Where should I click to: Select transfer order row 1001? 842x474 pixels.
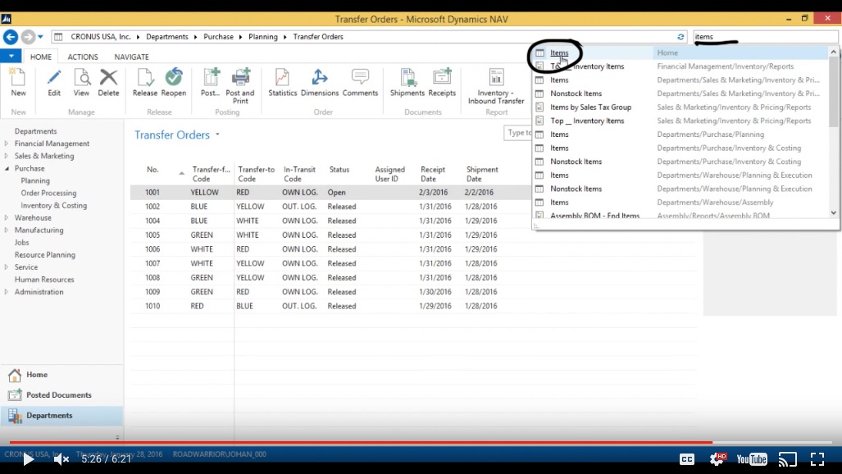tap(330, 193)
